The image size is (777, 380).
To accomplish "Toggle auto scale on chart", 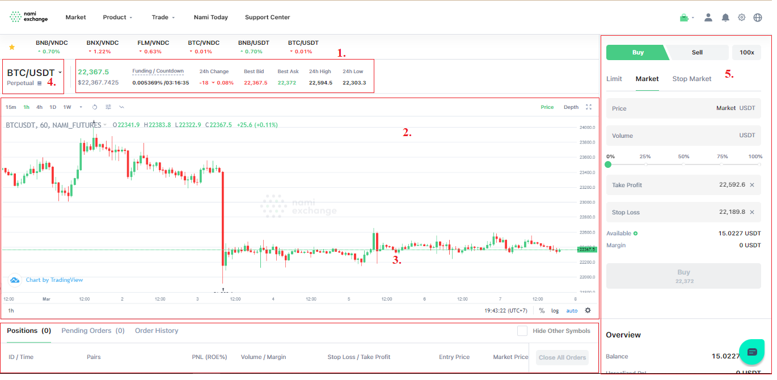I will pos(572,310).
